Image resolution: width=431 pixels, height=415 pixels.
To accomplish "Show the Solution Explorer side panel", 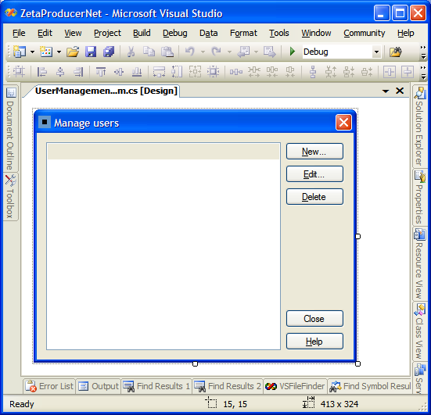I will [420, 127].
